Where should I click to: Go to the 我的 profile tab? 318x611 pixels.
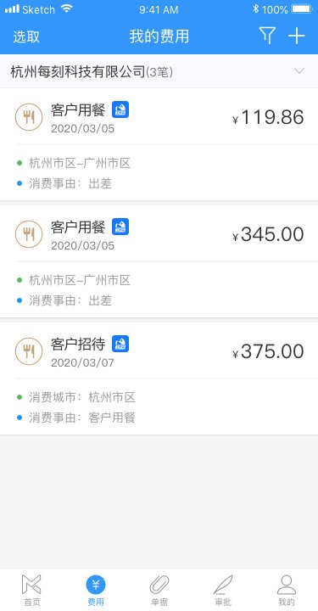coord(287,591)
